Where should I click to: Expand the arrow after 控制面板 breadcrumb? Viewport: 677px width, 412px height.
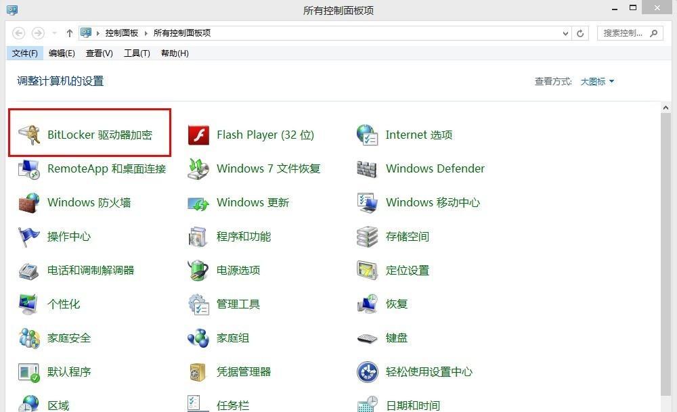(x=146, y=33)
